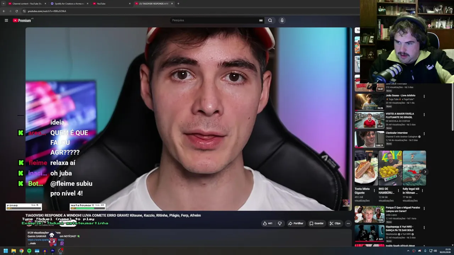454x255 pixels.
Task: Click the video title TIAGOVSKI RESPONDE A WINDOH
Action: tap(113, 215)
